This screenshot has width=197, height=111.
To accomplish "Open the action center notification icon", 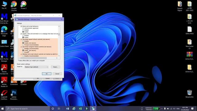I will (x=192, y=109).
